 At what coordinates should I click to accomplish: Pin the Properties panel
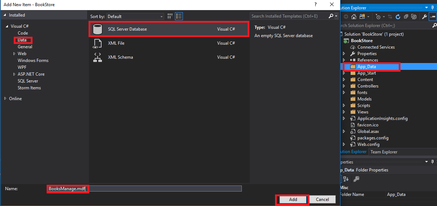coord(432,162)
